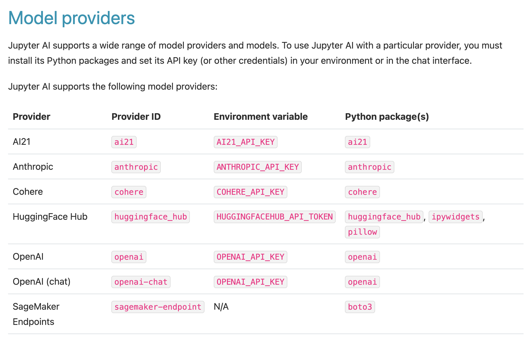This screenshot has width=531, height=343.
Task: Click the Python package(s) column header
Action: pyautogui.click(x=387, y=116)
